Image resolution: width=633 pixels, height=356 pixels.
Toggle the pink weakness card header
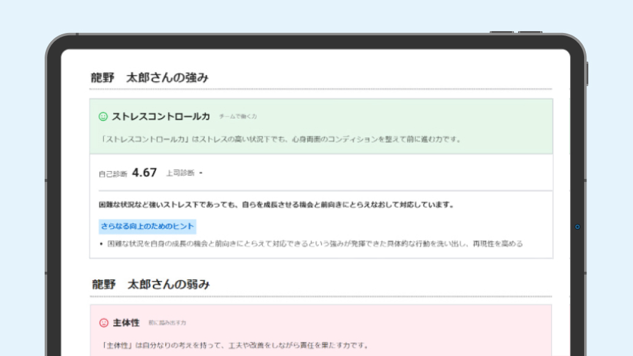[x=321, y=324]
